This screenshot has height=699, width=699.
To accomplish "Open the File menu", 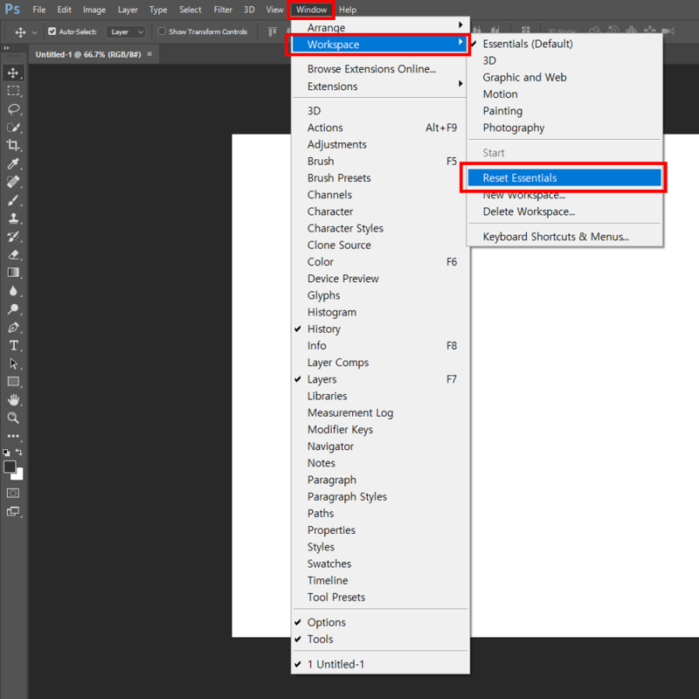I will [x=39, y=10].
